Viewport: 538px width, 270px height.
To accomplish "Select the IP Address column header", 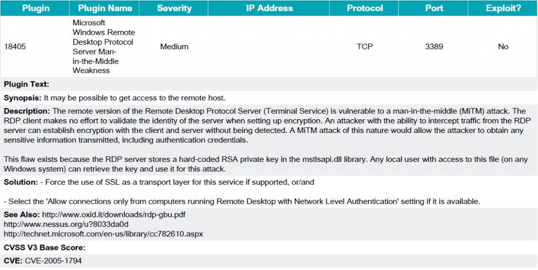I will pos(270,8).
